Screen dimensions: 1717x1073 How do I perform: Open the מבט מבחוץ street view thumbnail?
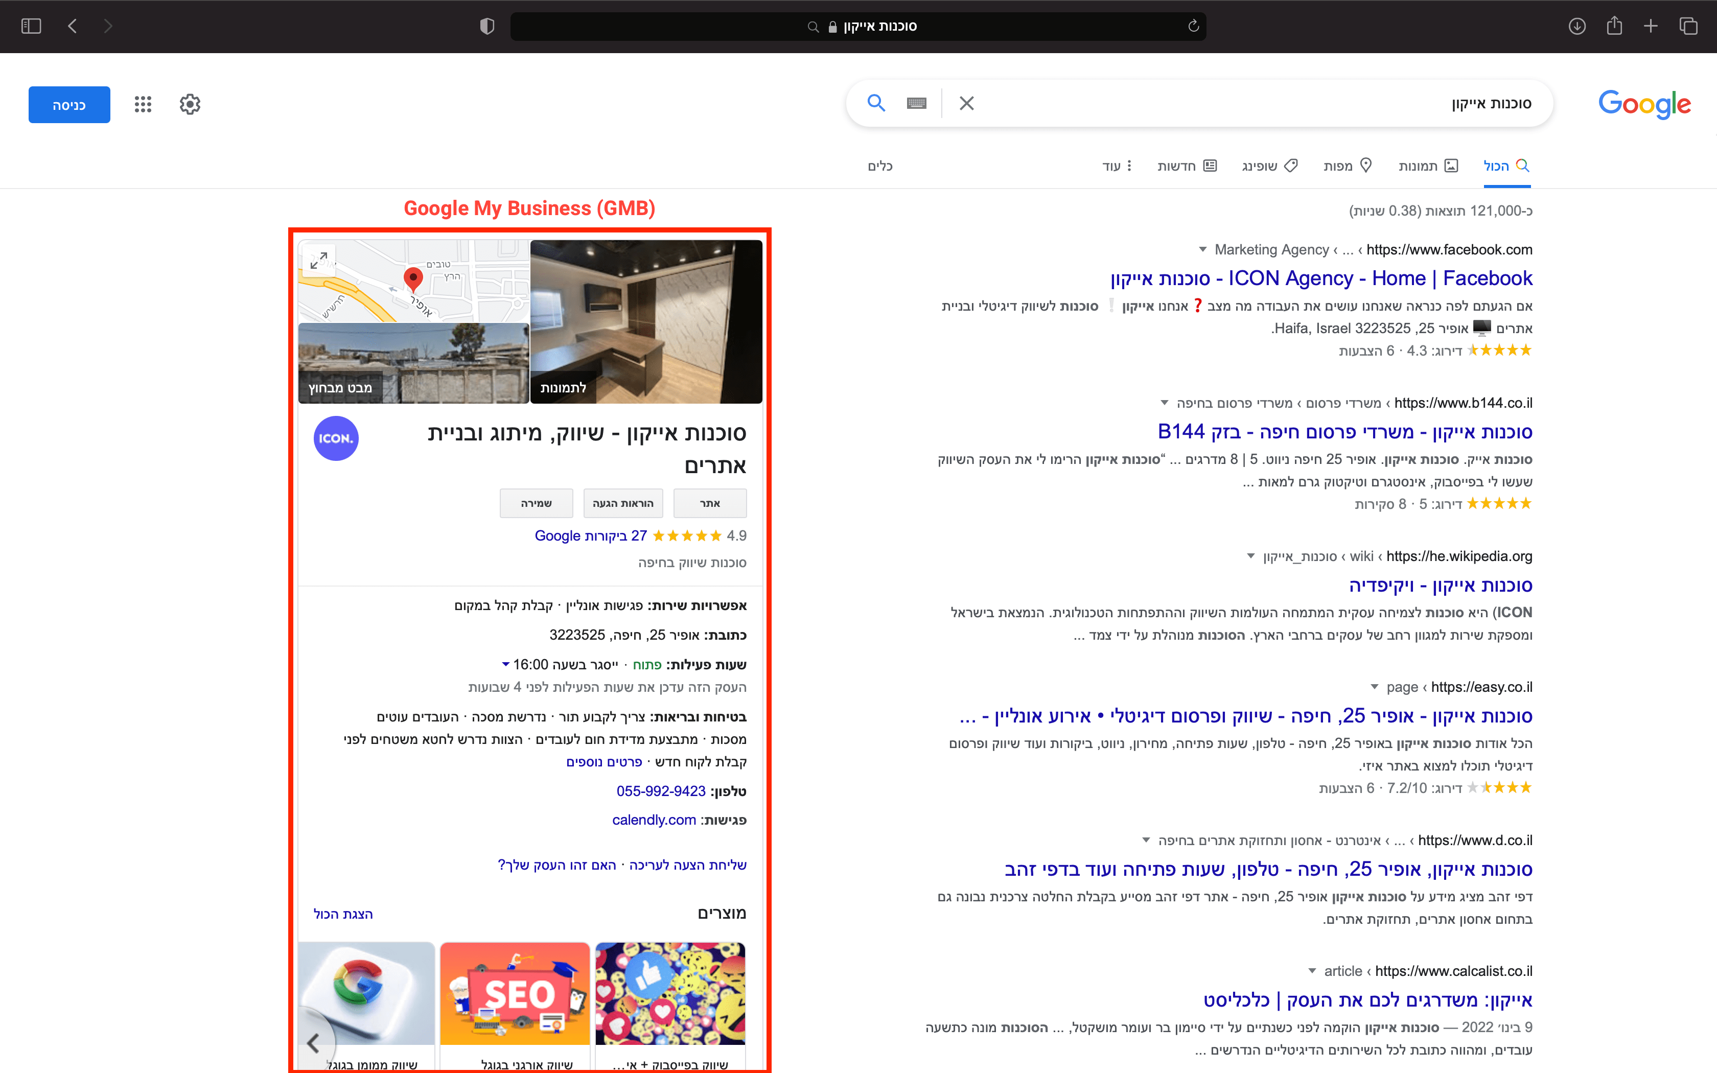pyautogui.click(x=413, y=363)
